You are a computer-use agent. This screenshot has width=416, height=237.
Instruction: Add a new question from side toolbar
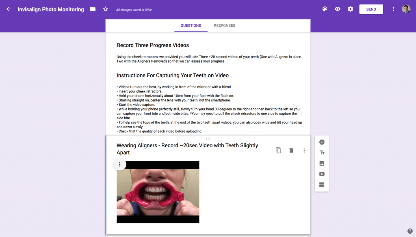(x=322, y=142)
